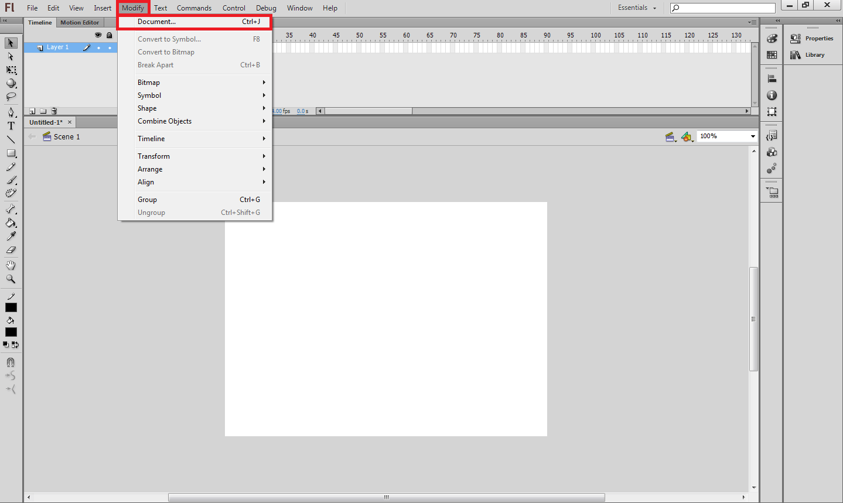The width and height of the screenshot is (843, 503).
Task: Select the Text tool
Action: click(x=11, y=125)
